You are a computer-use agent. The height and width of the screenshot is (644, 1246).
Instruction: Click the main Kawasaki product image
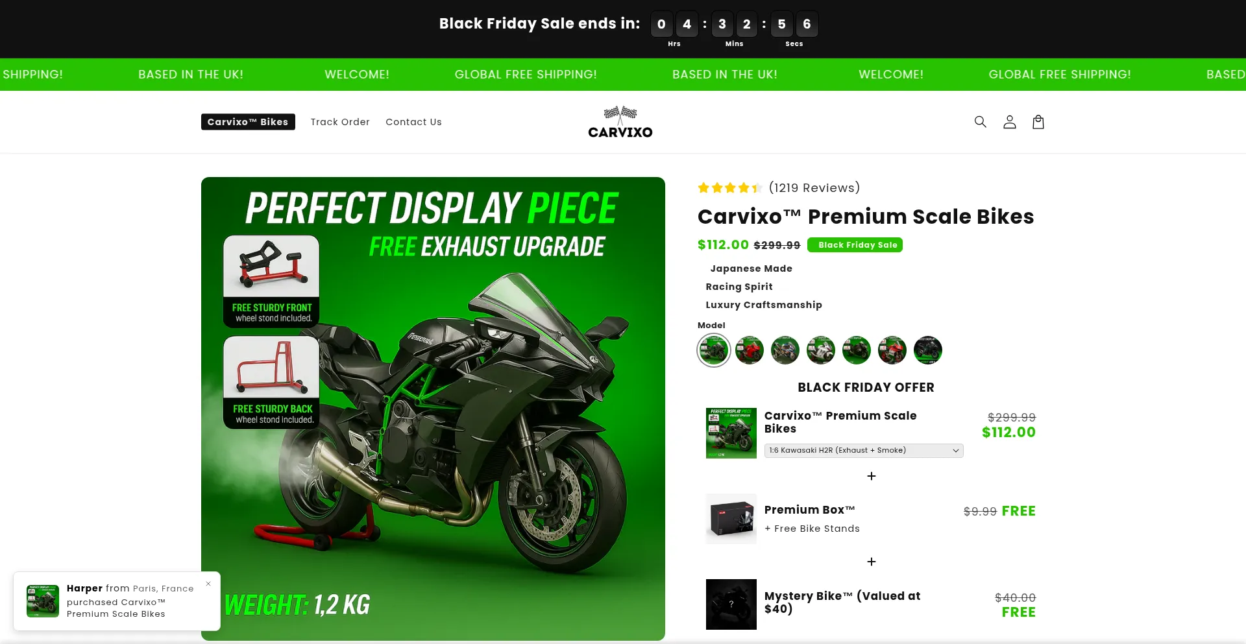click(x=433, y=409)
